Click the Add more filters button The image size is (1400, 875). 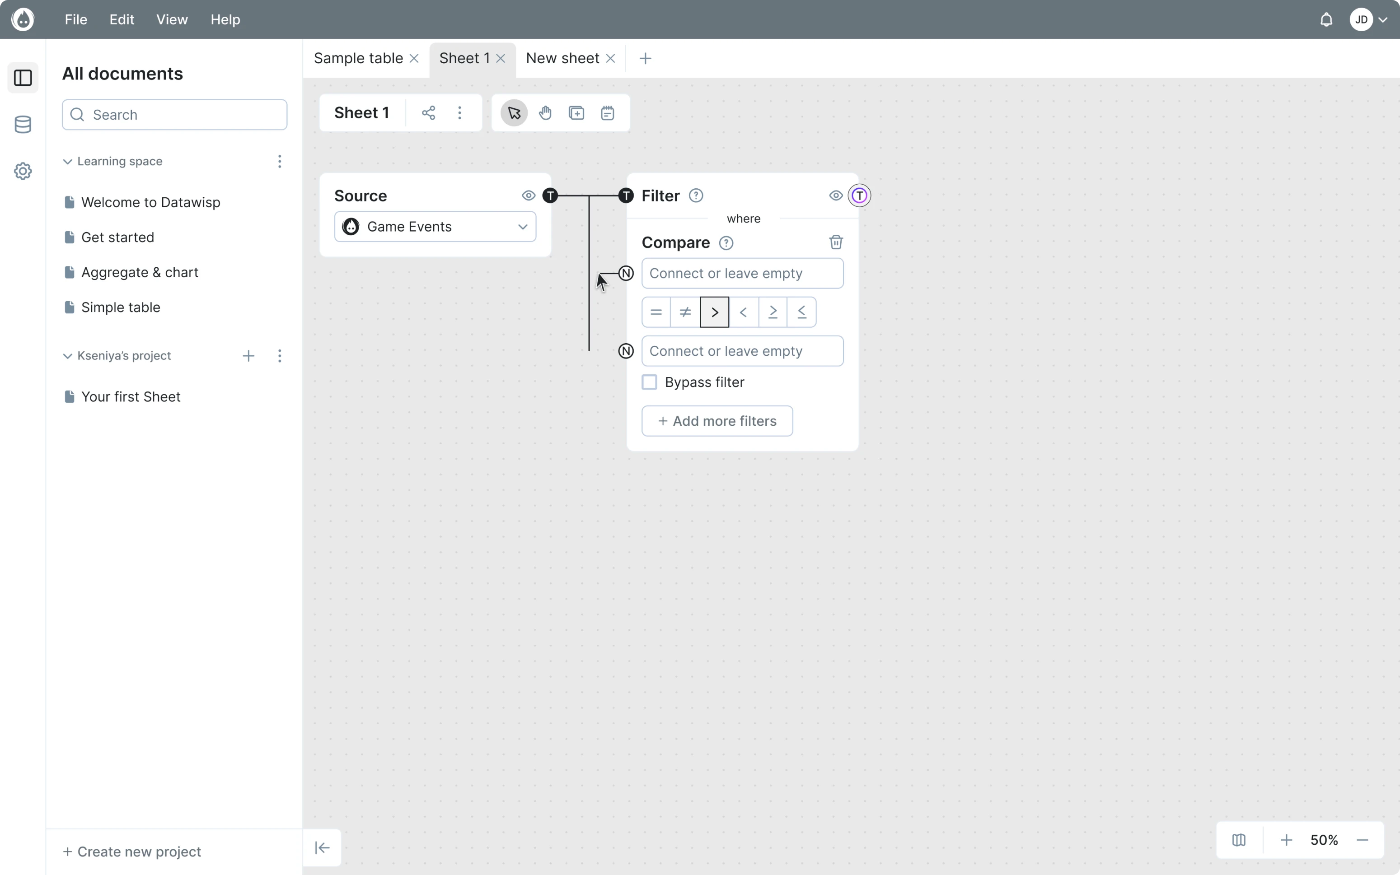717,421
